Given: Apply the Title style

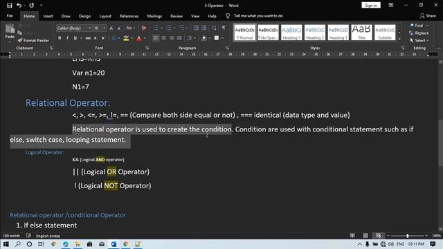Looking at the screenshot, I should pos(361,33).
